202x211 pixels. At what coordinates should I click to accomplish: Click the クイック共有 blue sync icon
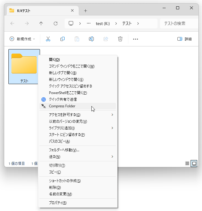[44, 99]
